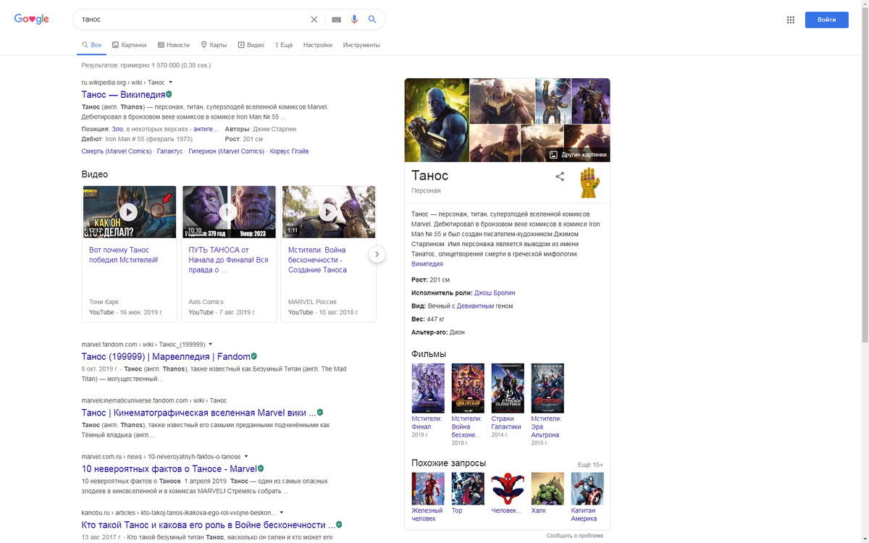Open Вечный species link
Screen dimensions: 869x543
(438, 306)
